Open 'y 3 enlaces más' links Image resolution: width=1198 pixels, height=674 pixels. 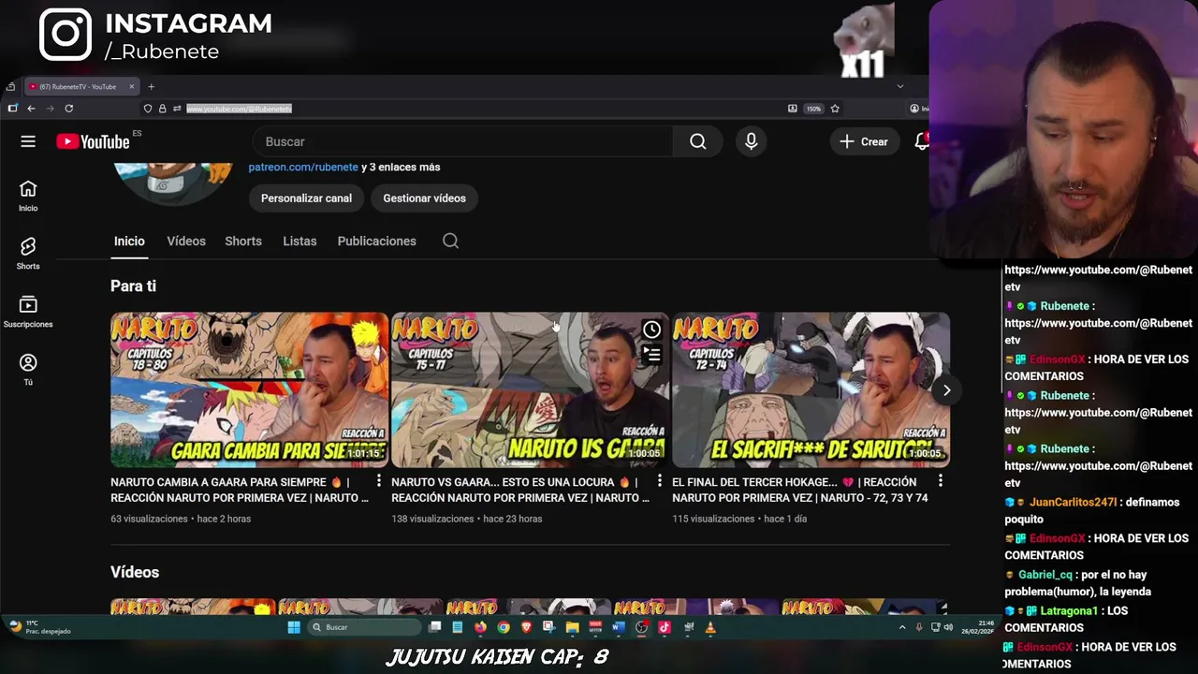(x=401, y=167)
